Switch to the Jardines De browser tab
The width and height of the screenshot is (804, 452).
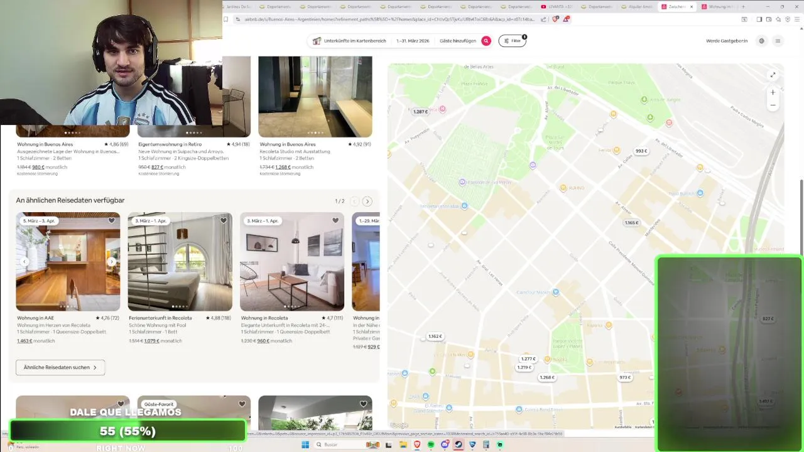coord(239,6)
